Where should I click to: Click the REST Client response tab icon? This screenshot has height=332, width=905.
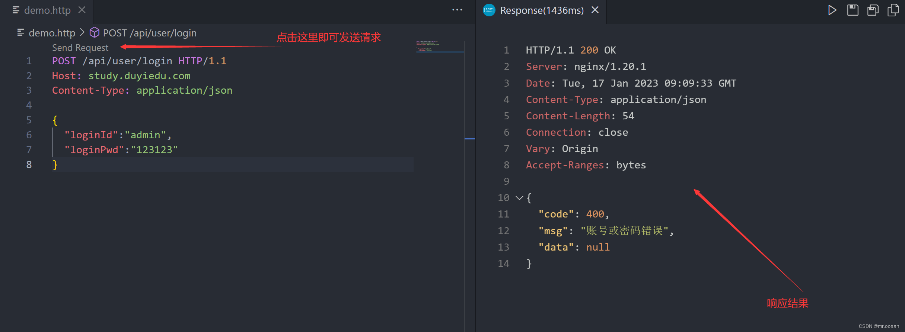pyautogui.click(x=489, y=10)
